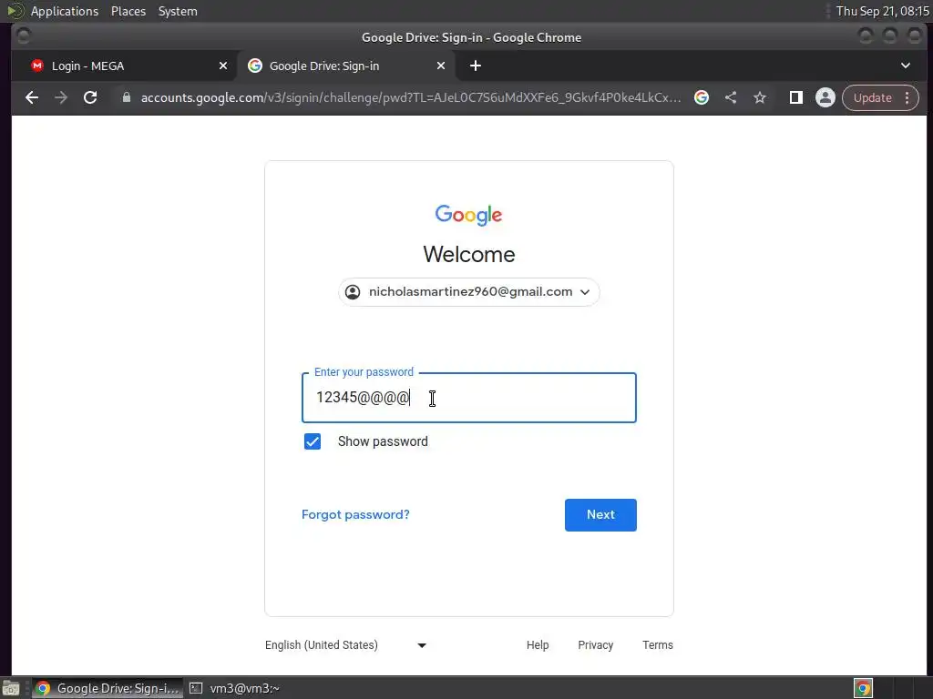Click the browser forward arrow
The height and width of the screenshot is (699, 933).
(x=61, y=97)
